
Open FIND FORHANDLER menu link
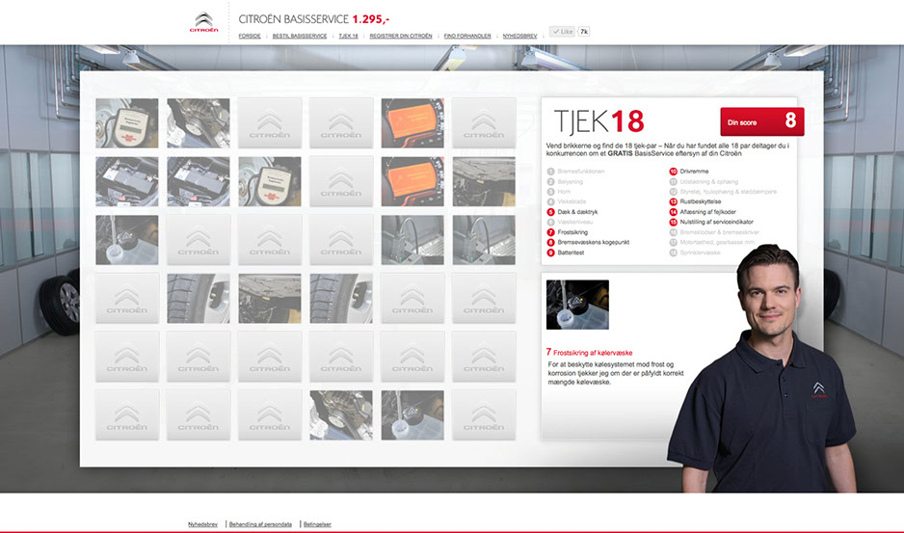tap(467, 36)
